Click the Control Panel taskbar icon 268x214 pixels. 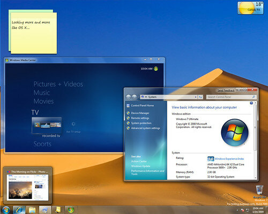pyautogui.click(x=45, y=210)
